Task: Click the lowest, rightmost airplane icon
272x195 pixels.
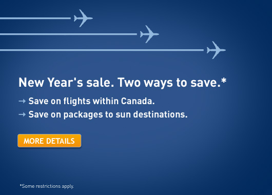Action: 216,50
